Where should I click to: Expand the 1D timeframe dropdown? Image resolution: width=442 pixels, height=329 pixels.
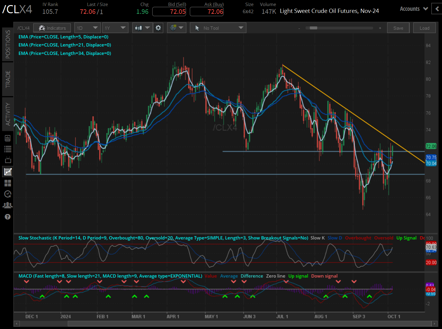[87, 28]
